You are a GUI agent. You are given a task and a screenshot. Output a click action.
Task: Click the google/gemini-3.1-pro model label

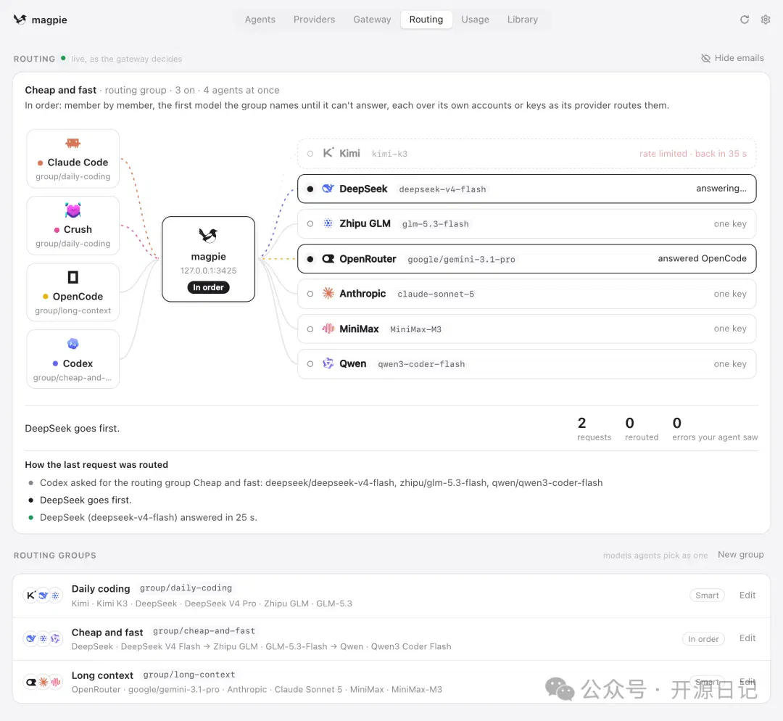coord(461,260)
